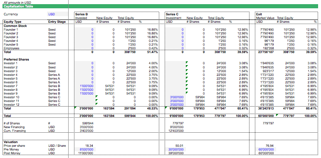Click the Entry Stage column header

[57, 22]
